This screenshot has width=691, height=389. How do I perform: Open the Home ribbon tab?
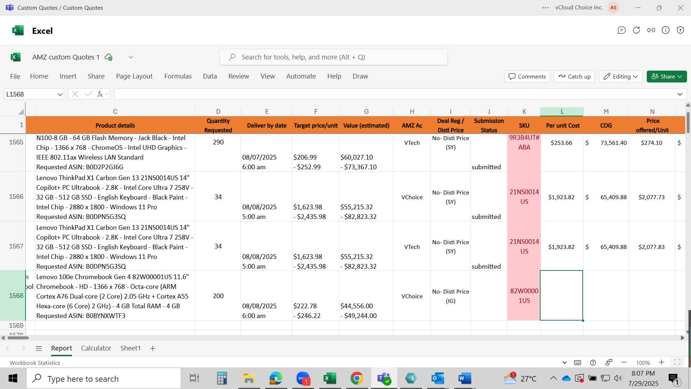[39, 76]
